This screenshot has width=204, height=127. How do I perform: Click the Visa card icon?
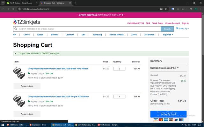point(156,120)
